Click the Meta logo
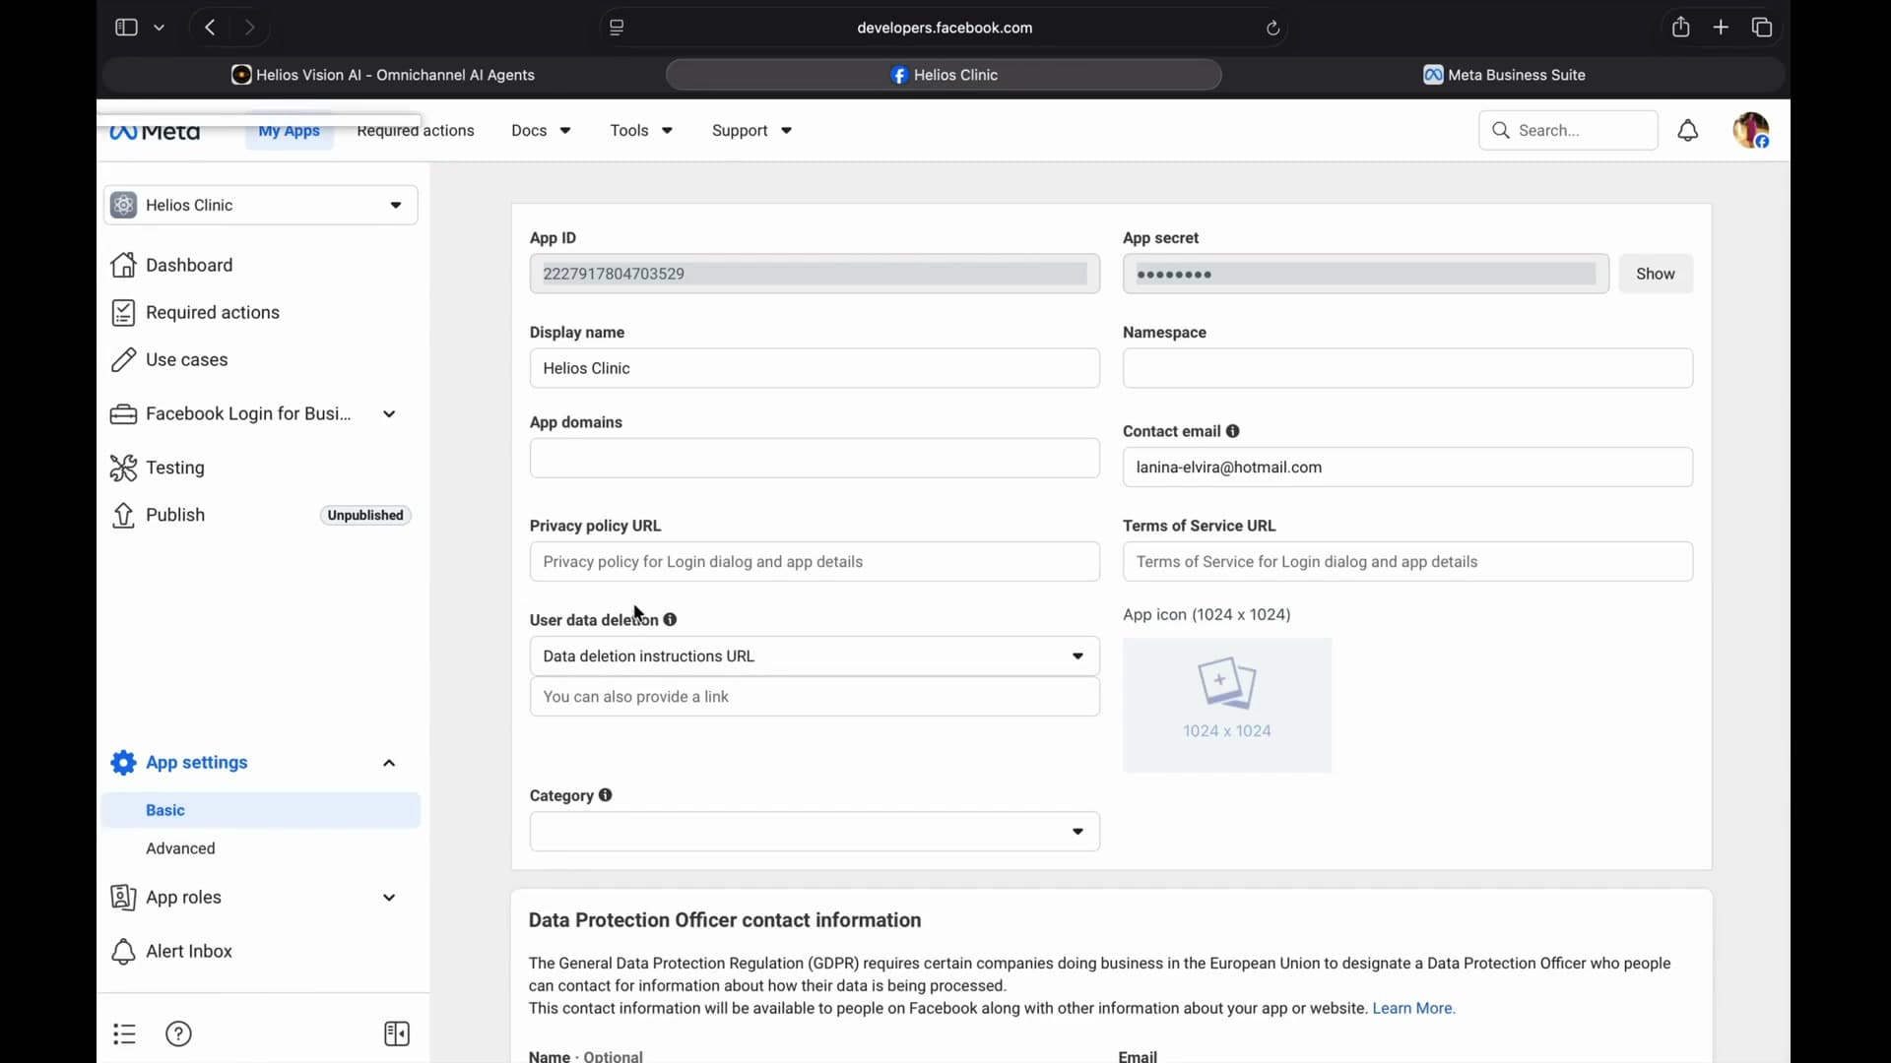1891x1063 pixels. (x=156, y=133)
